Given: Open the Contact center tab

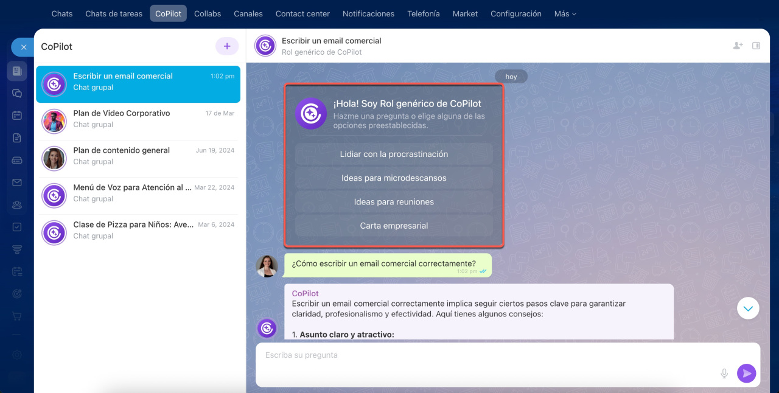Looking at the screenshot, I should click(x=302, y=13).
